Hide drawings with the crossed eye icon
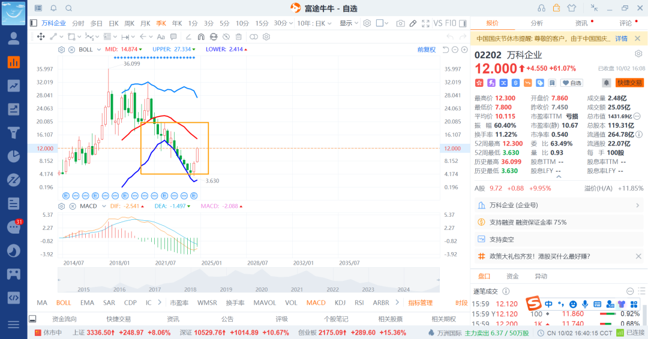Image resolution: width=648 pixels, height=339 pixels. (x=226, y=37)
